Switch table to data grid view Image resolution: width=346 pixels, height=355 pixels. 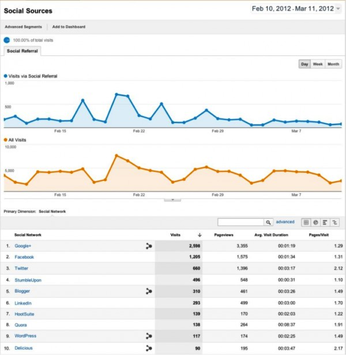306,222
